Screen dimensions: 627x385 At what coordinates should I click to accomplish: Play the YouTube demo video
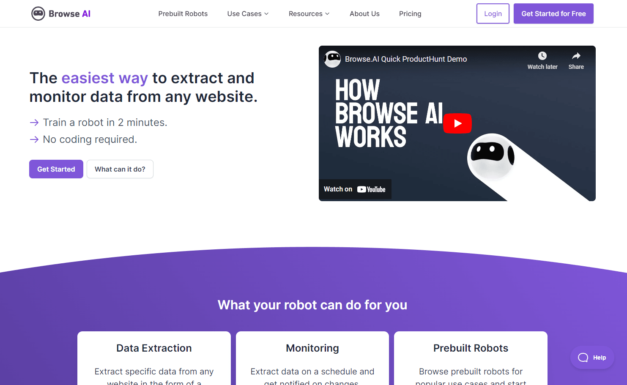(457, 123)
